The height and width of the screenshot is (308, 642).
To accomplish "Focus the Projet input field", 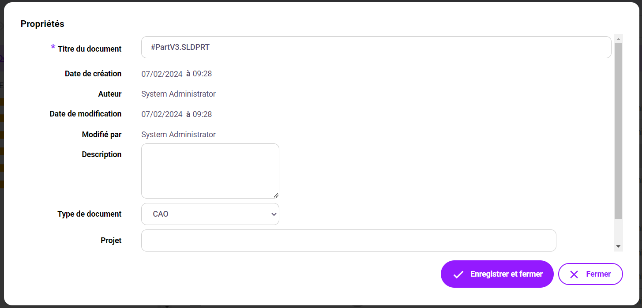I will pyautogui.click(x=349, y=240).
